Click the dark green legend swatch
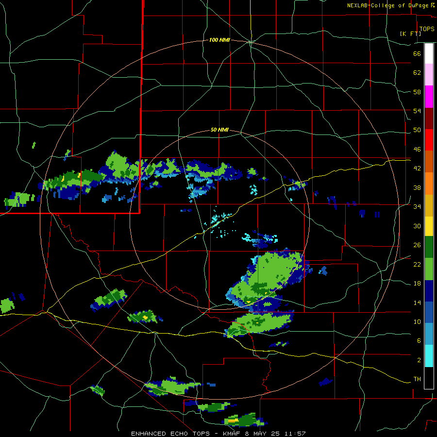This screenshot has width=437, height=437. 429,247
